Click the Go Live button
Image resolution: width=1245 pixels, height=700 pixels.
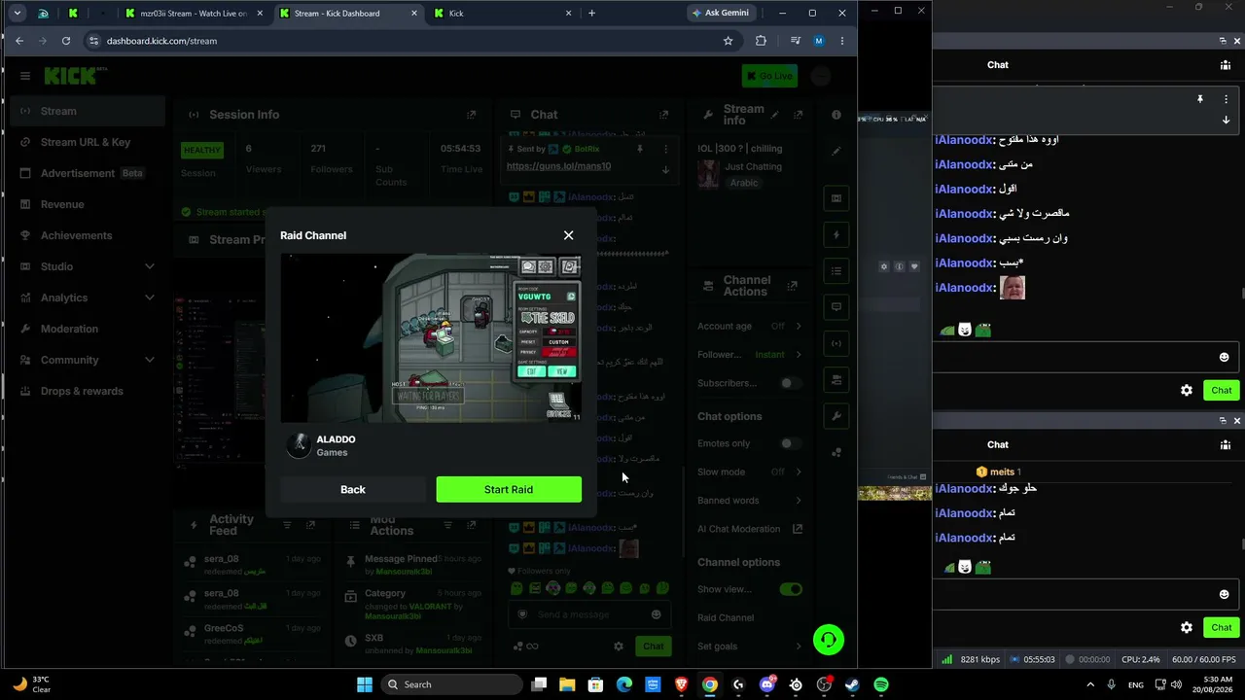coord(769,76)
